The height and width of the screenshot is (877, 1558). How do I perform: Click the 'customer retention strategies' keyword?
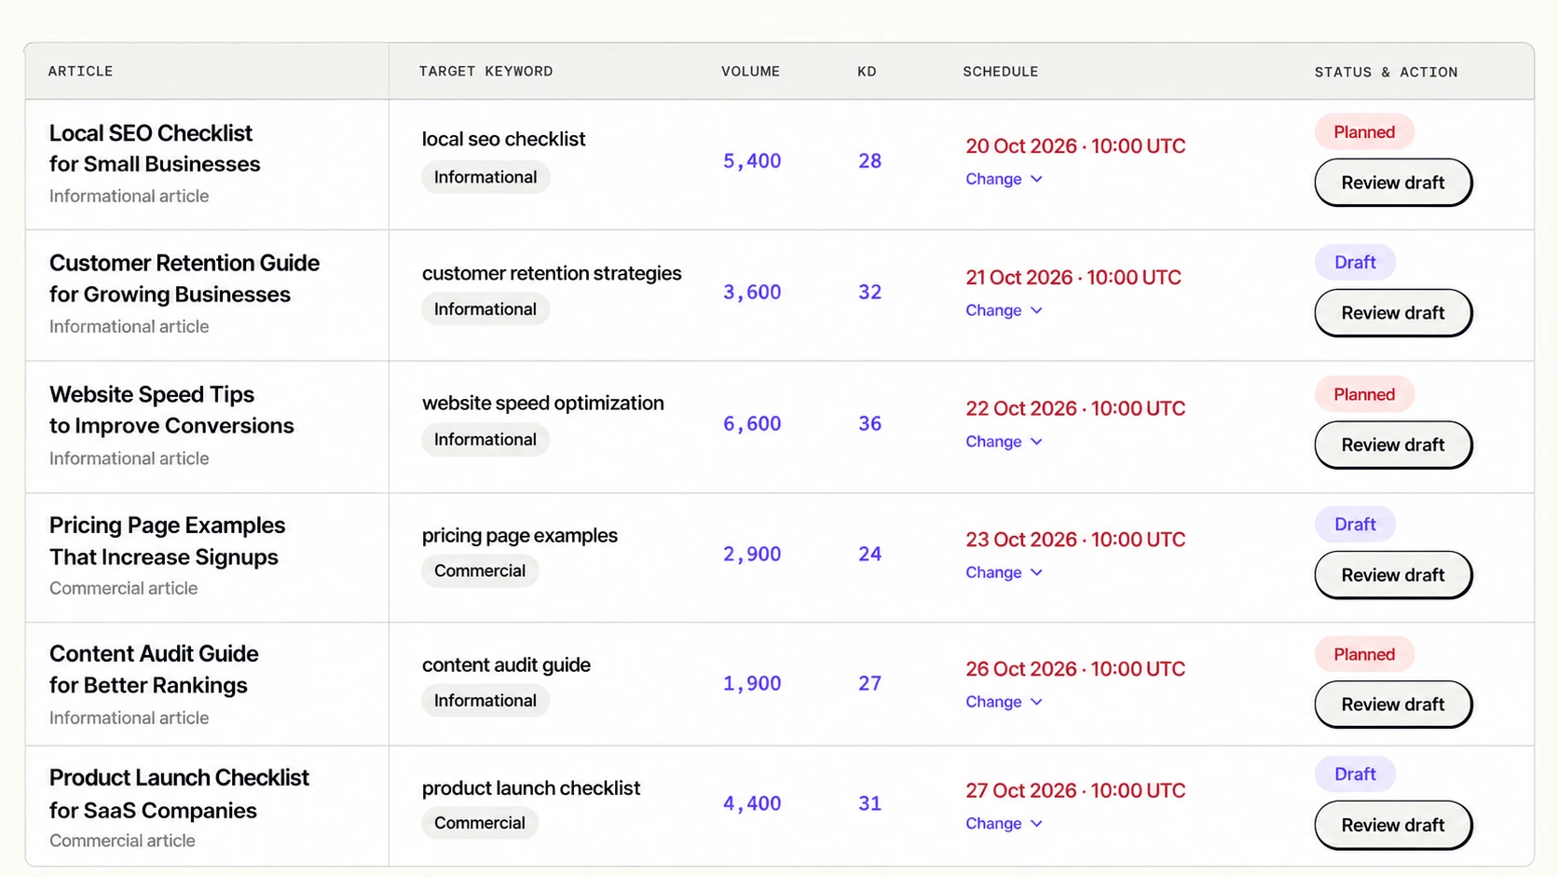(x=552, y=273)
